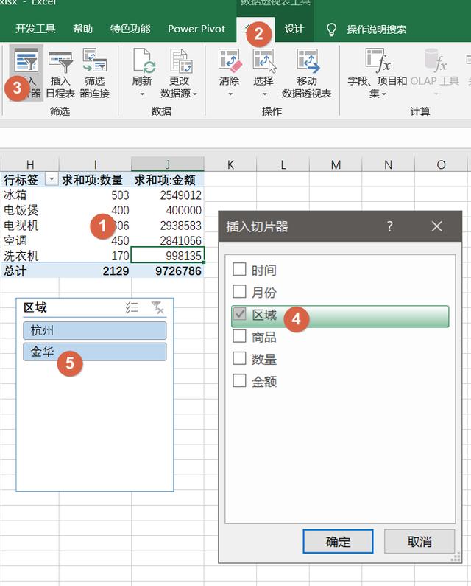Screen dimensions: 471x586
Task: Click the lightbulb search icon
Action: (331, 29)
